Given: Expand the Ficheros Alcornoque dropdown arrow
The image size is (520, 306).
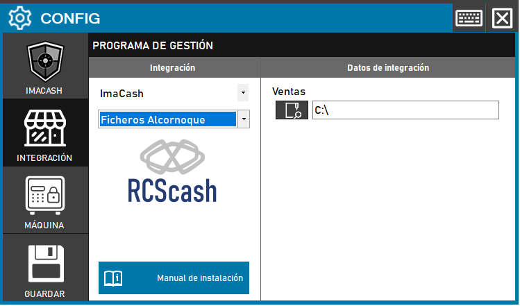Looking at the screenshot, I should pyautogui.click(x=243, y=119).
